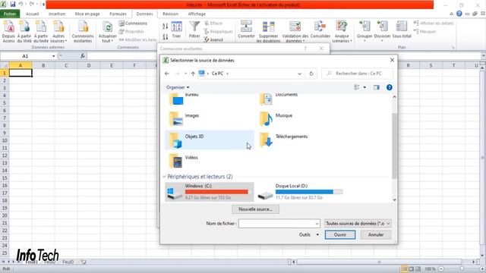The image size is (486, 273).
Task: Switch to page layout view icon
Action: coord(412,269)
